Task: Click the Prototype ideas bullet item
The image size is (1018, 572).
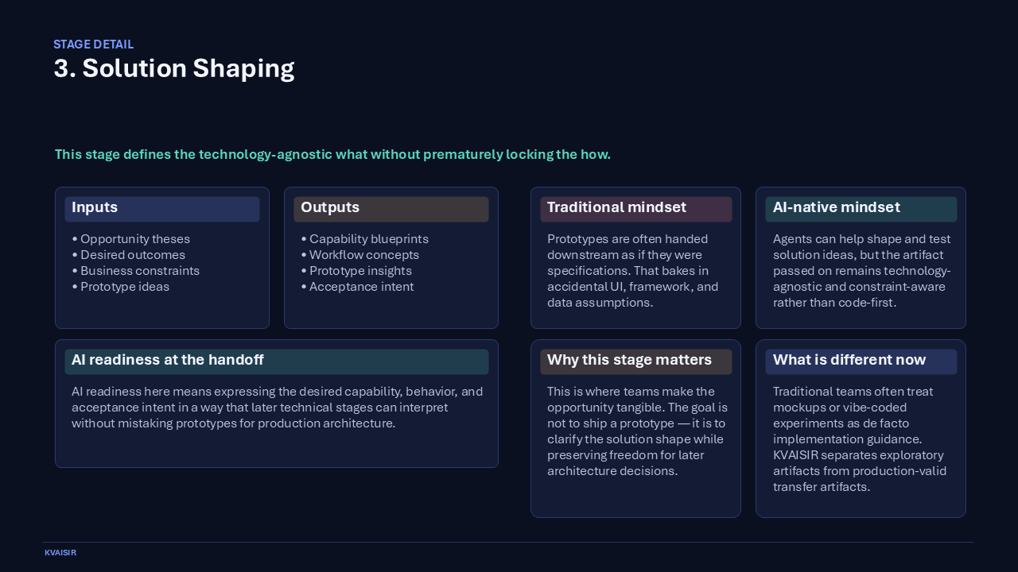Action: tap(124, 287)
